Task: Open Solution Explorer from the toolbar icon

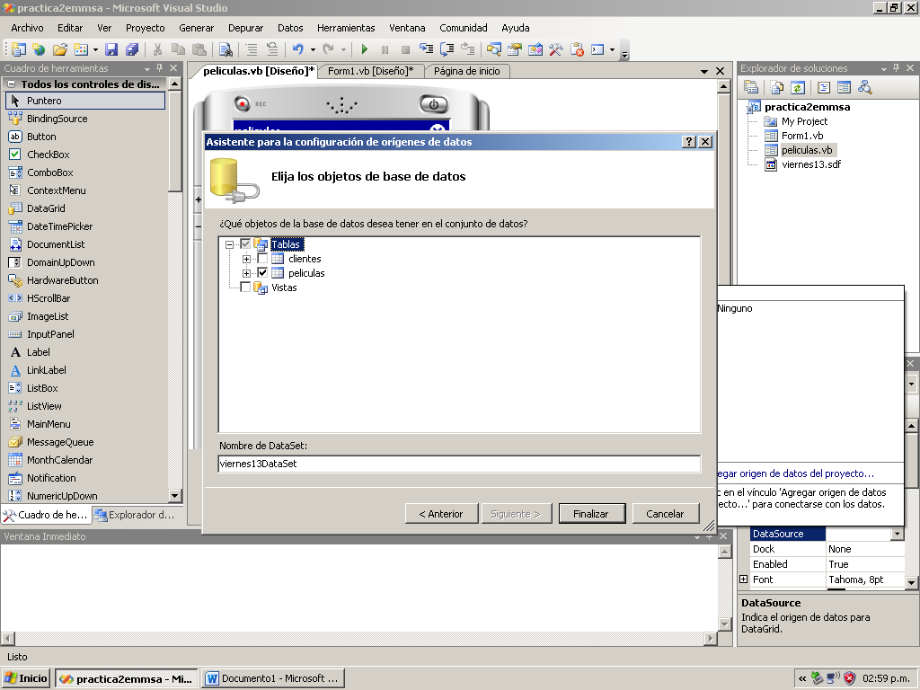Action: 493,50
